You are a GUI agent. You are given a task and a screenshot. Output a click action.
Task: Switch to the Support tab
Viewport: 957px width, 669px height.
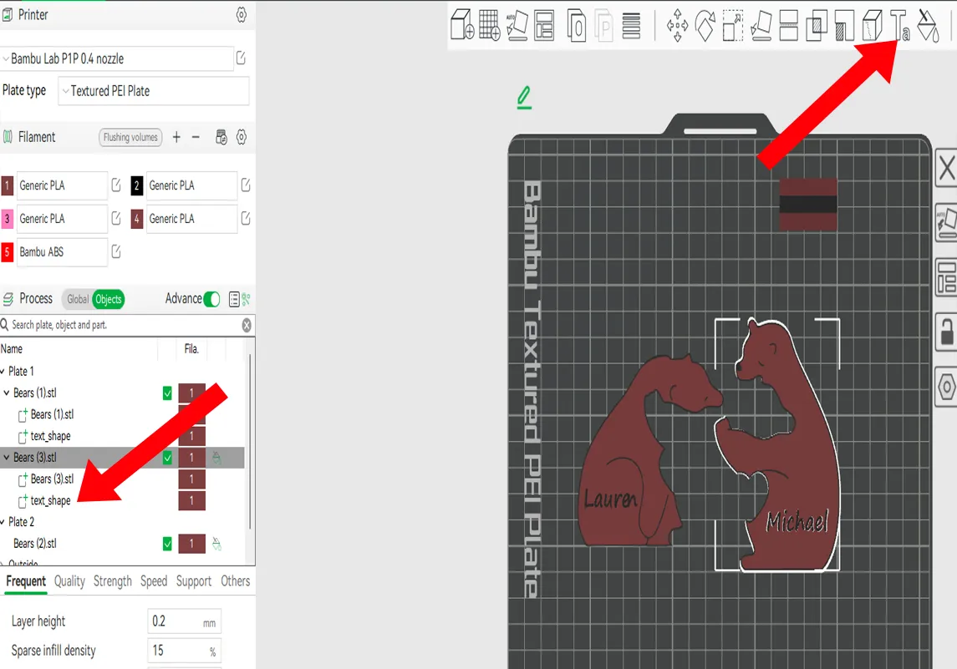pos(193,581)
